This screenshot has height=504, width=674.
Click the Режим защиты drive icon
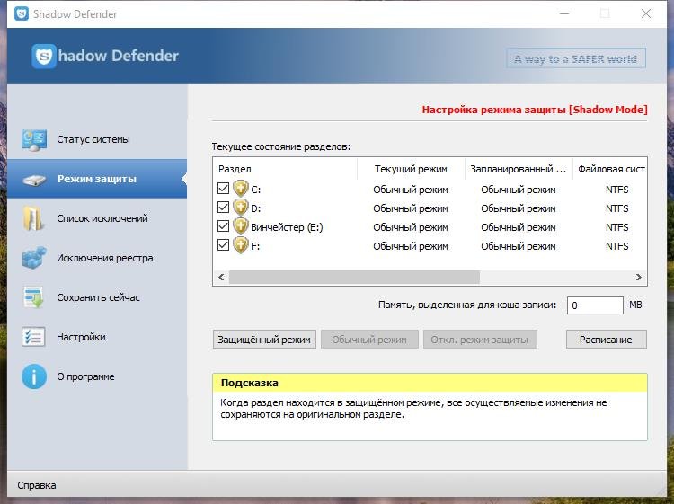(34, 180)
